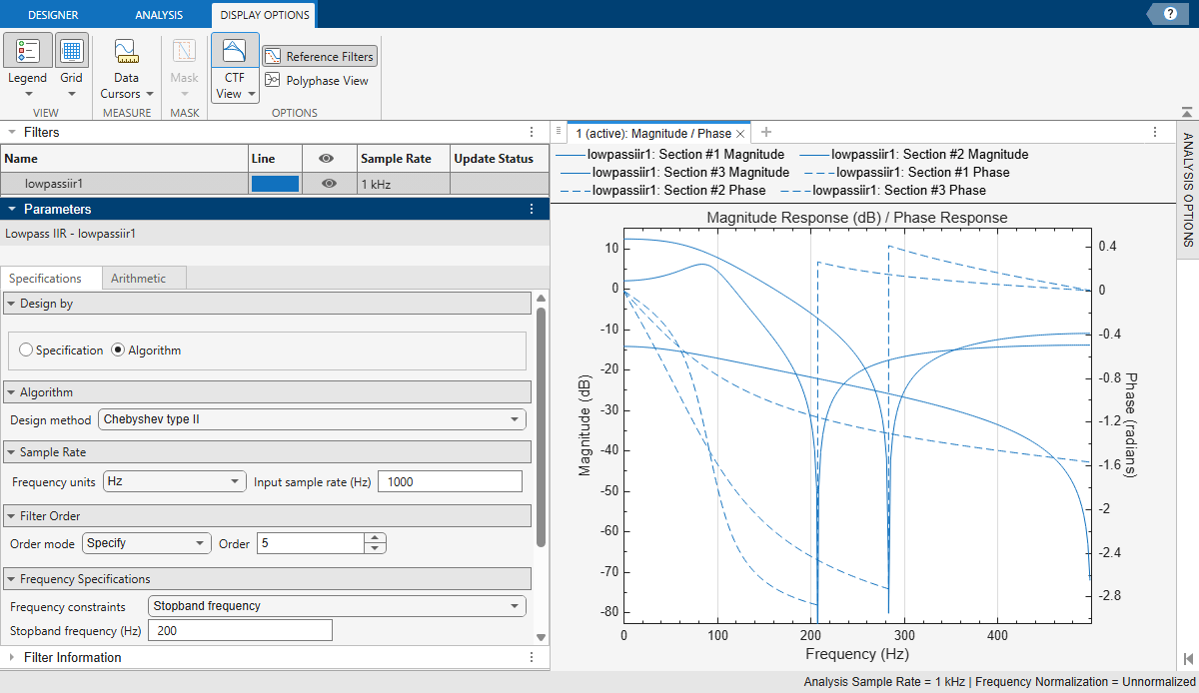Add a new analysis tab with plus
Viewport: 1199px width, 693px height.
tap(766, 132)
